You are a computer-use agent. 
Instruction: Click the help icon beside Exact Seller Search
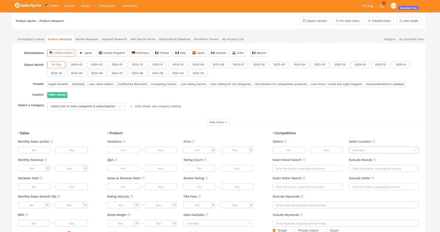[304, 178]
